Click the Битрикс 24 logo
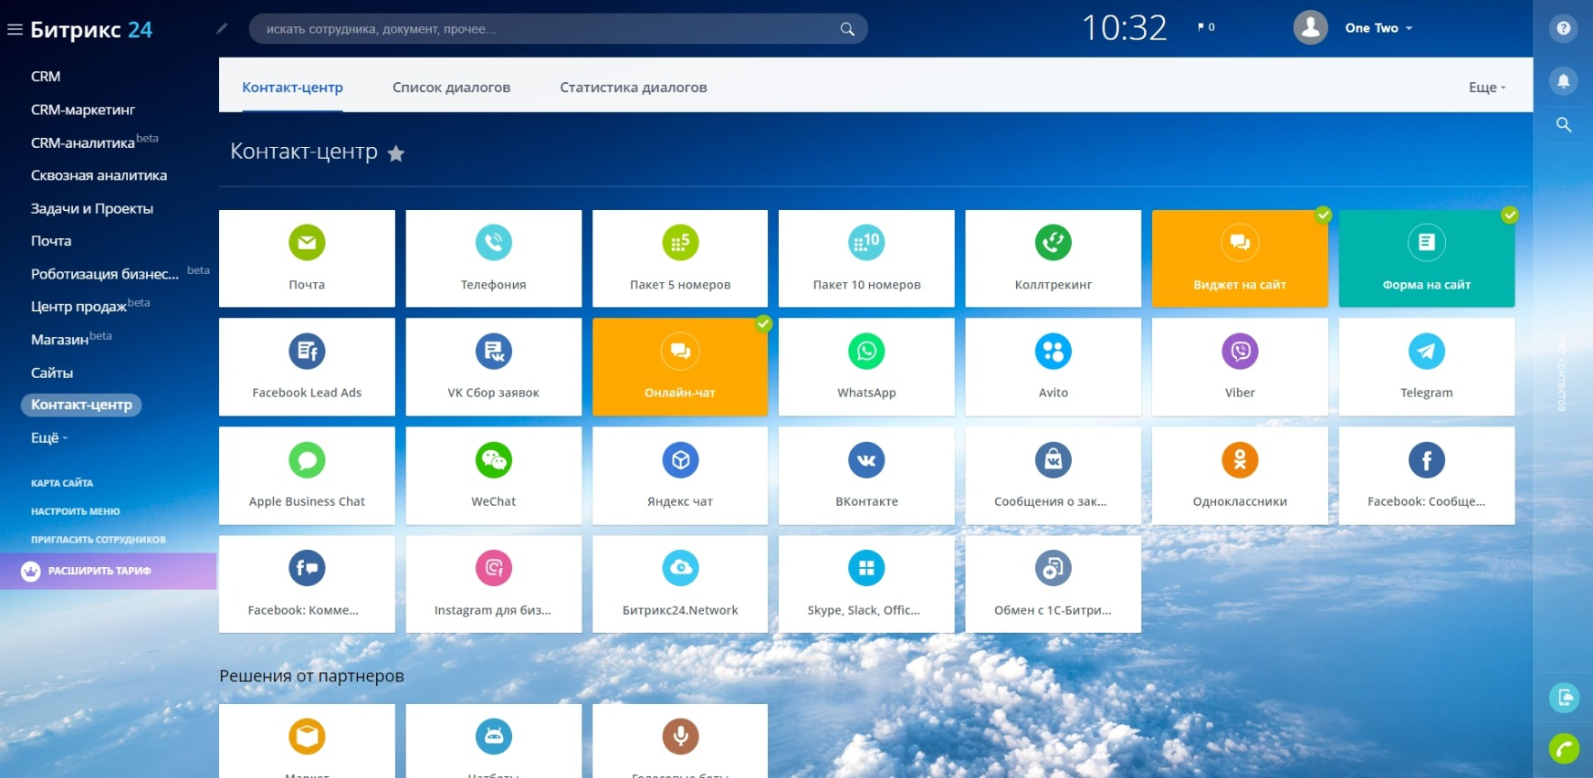Screen dimensions: 1593x778 (91, 29)
